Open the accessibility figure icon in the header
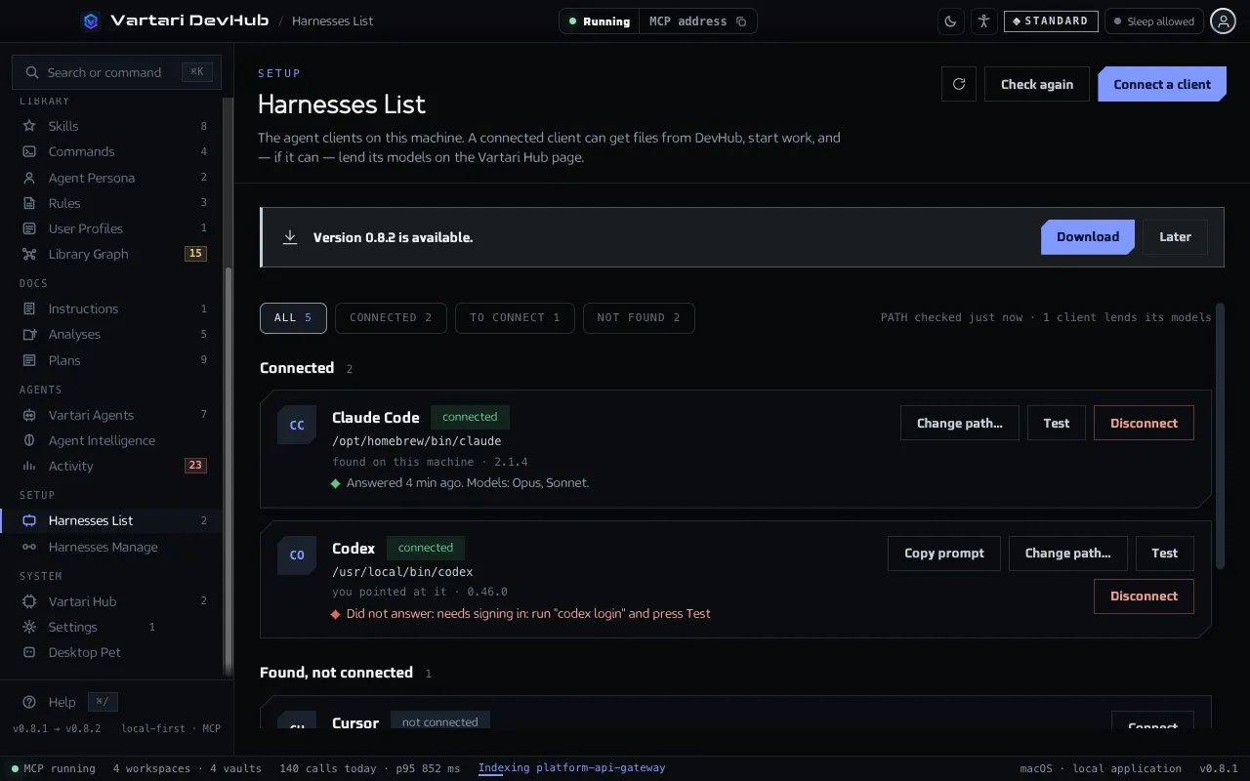The width and height of the screenshot is (1250, 781). [x=983, y=21]
